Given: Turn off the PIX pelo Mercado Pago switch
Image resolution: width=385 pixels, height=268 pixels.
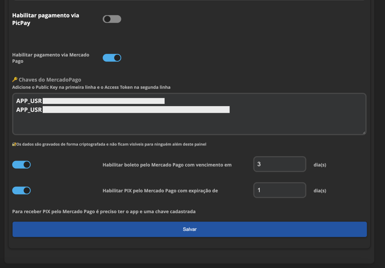Looking at the screenshot, I should [x=21, y=190].
